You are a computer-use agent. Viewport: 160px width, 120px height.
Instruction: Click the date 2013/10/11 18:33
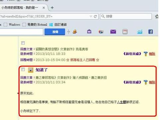click(51, 54)
